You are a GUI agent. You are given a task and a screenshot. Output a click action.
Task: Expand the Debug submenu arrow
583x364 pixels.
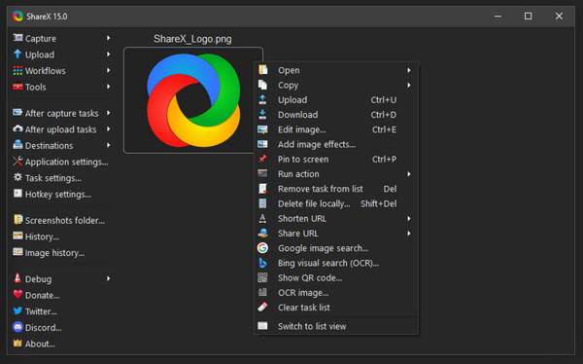(108, 278)
